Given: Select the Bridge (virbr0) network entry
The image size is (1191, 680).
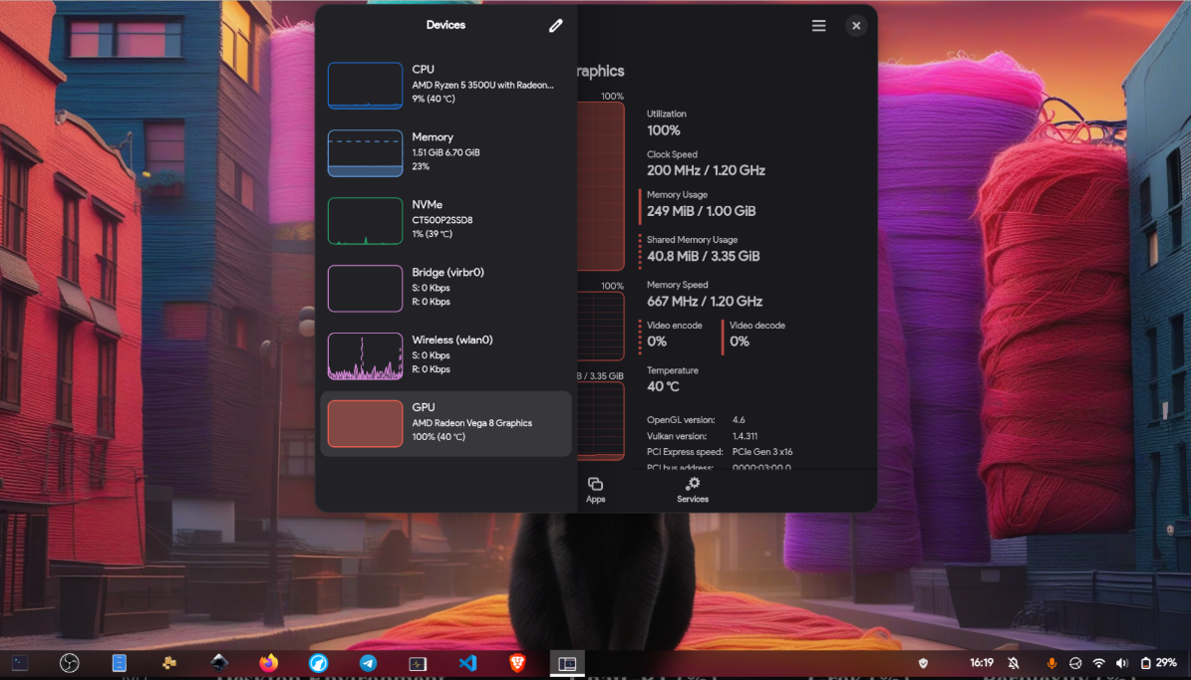Looking at the screenshot, I should click(x=446, y=288).
